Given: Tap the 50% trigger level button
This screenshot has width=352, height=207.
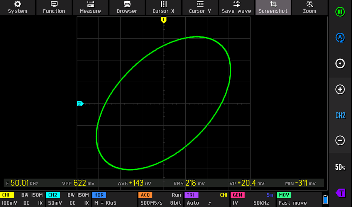Looking at the screenshot, I should [x=340, y=167].
